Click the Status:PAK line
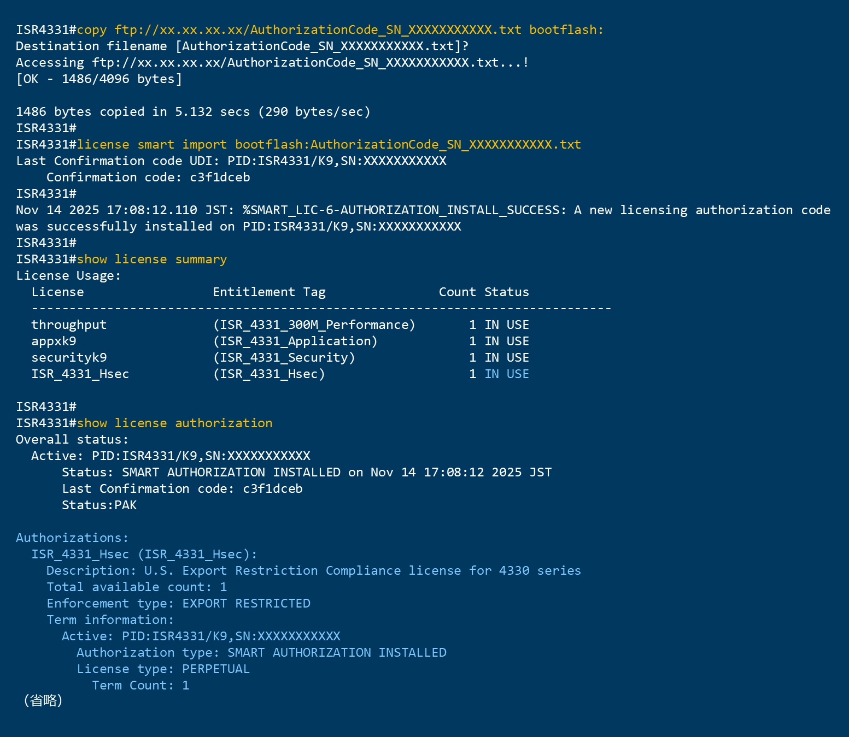Viewport: 849px width, 737px height. click(99, 505)
